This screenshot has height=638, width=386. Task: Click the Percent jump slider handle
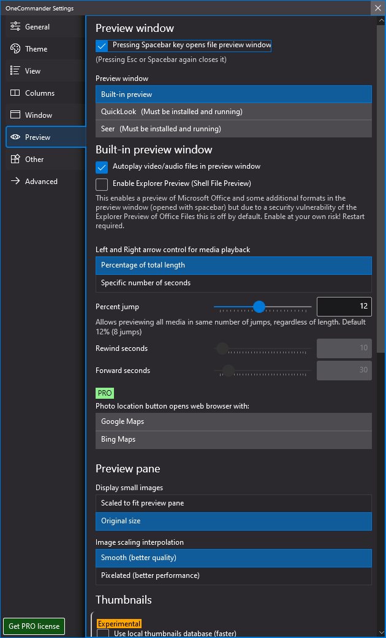[259, 306]
